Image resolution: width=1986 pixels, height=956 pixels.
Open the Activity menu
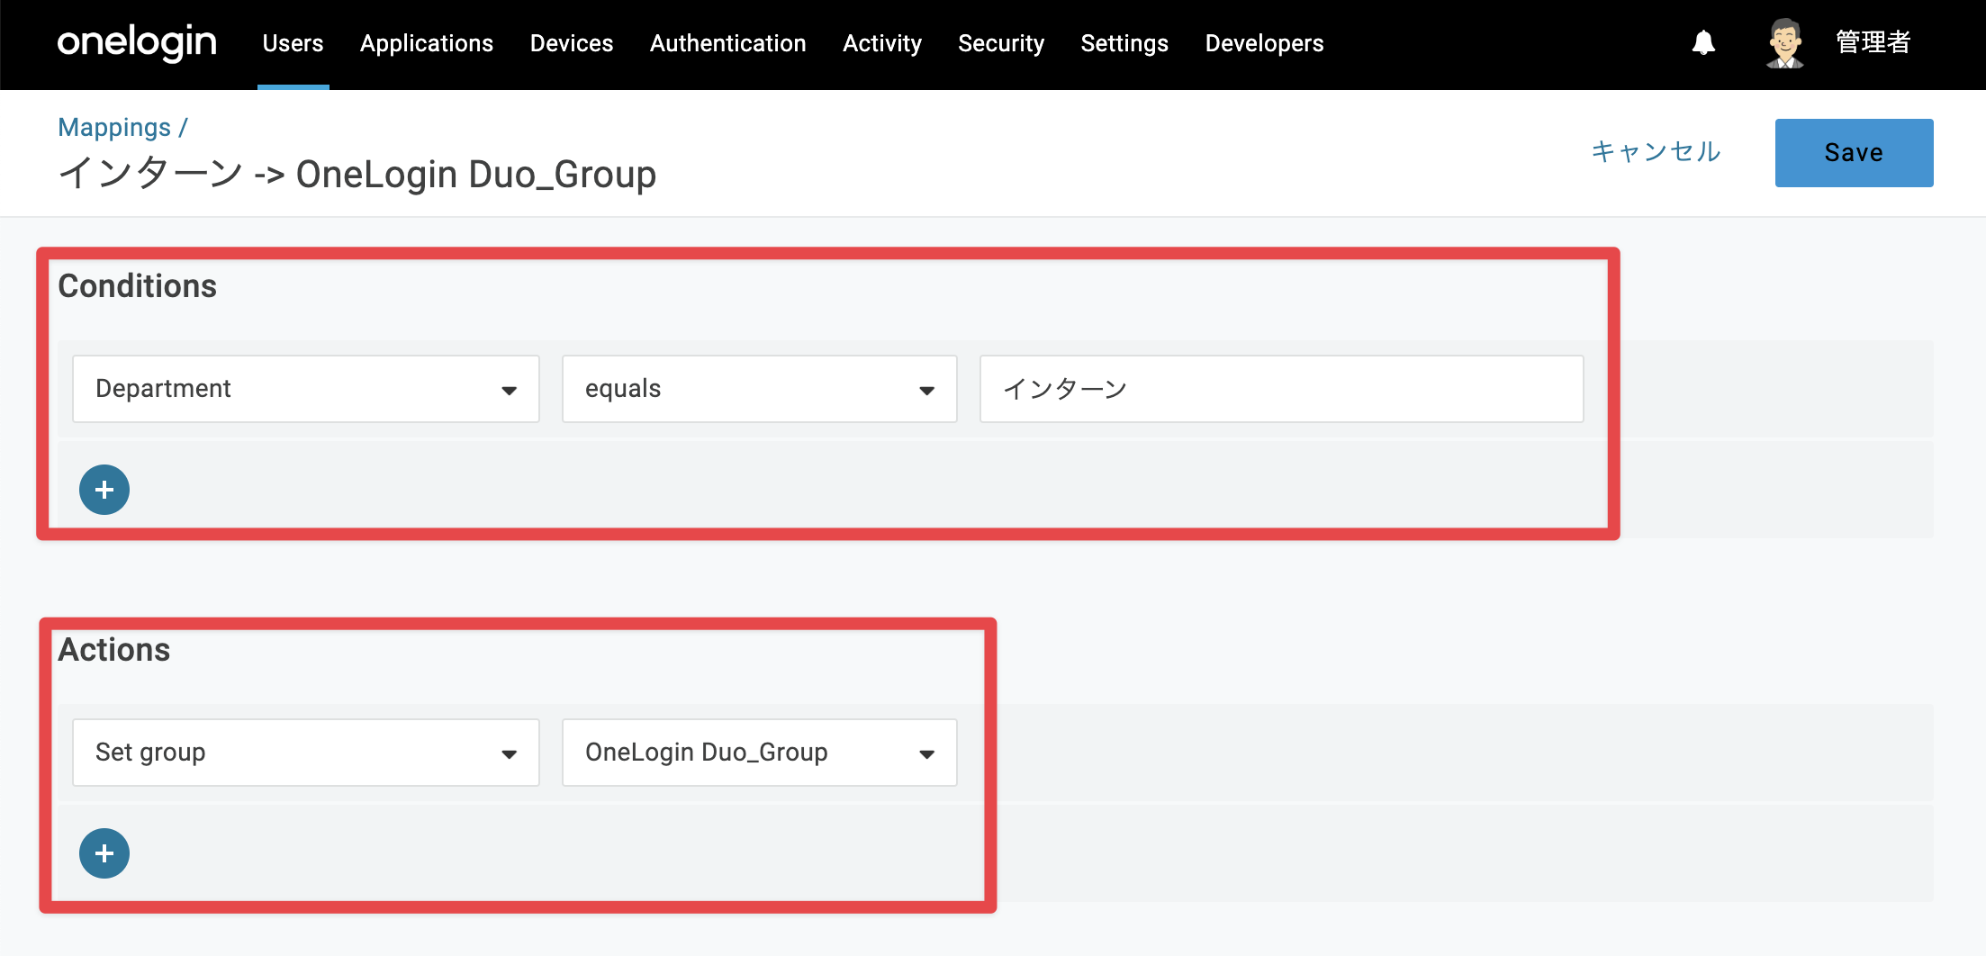pyautogui.click(x=882, y=43)
